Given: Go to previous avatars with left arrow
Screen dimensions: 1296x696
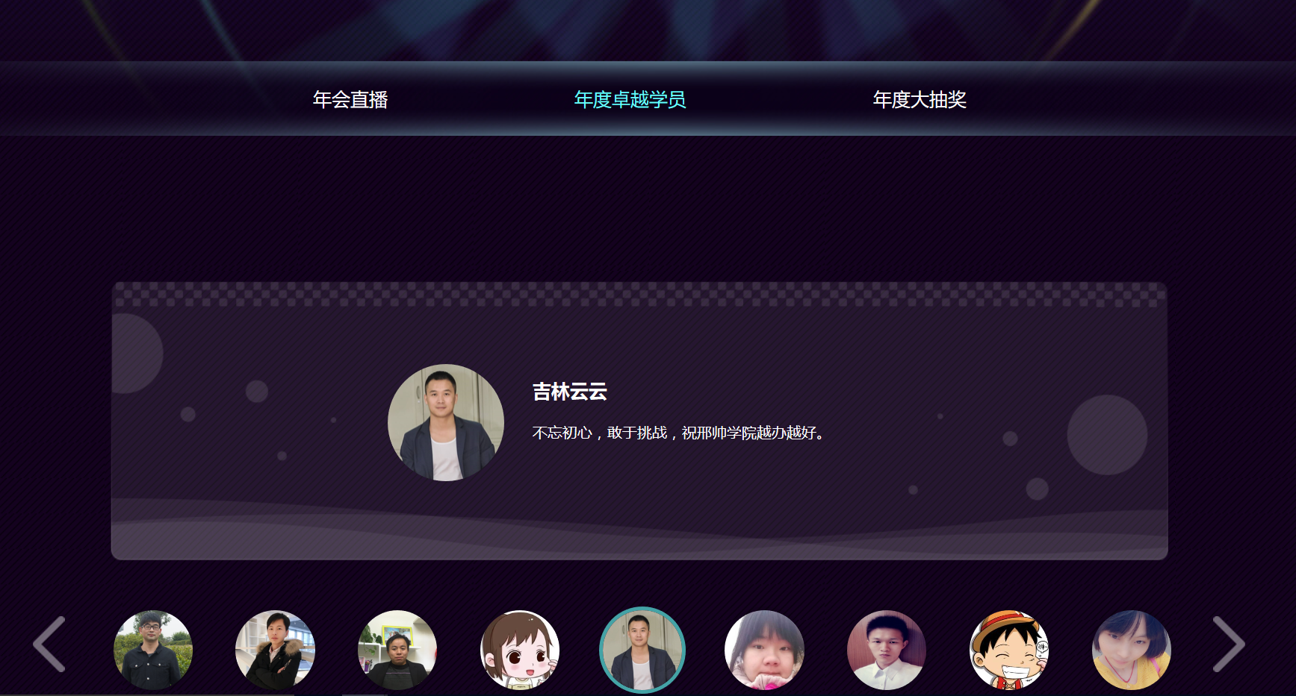Looking at the screenshot, I should (49, 644).
